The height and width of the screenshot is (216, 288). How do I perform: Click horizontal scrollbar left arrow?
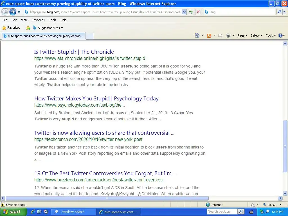point(3,198)
